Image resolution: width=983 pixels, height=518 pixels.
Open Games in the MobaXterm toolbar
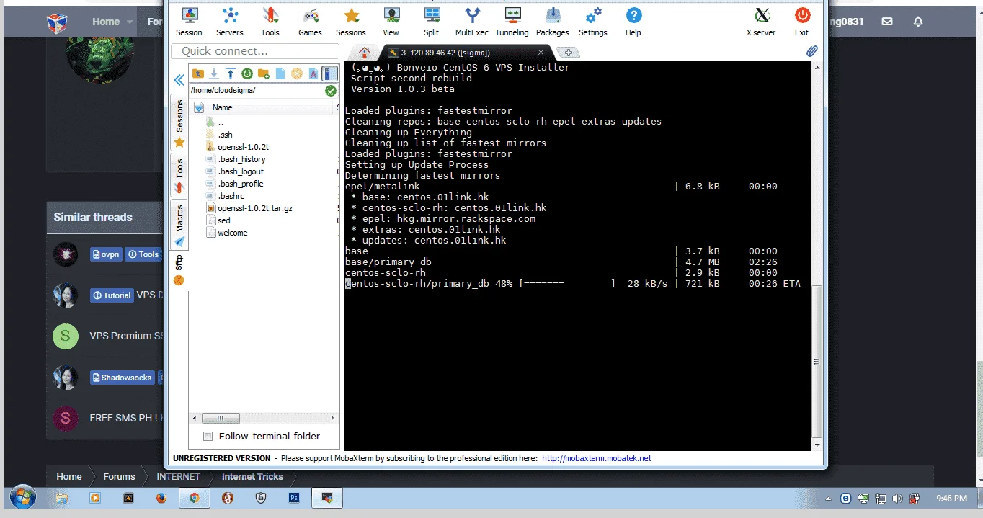click(x=311, y=22)
